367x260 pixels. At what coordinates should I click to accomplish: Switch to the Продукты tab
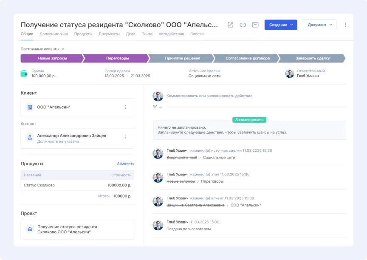83,34
